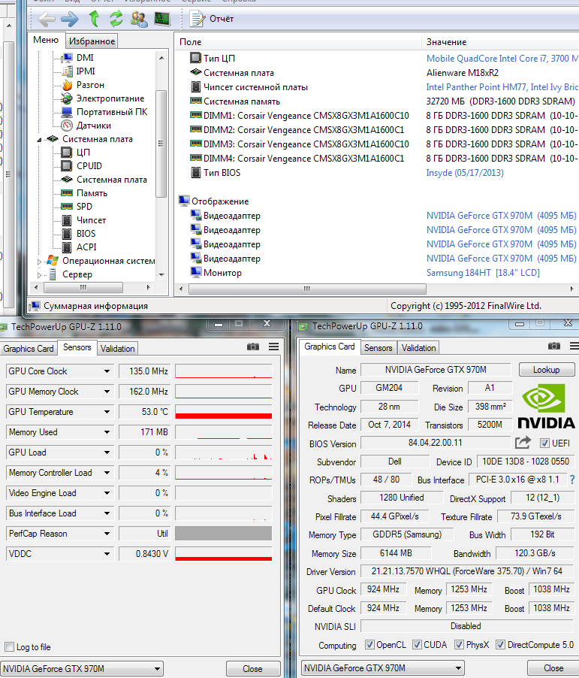This screenshot has height=678, width=579.
Task: Select Разгон tree item
Action: click(x=90, y=85)
